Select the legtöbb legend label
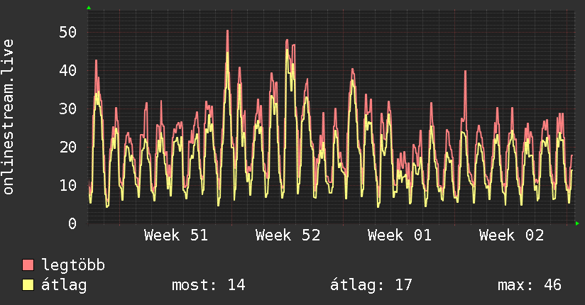The height and width of the screenshot is (305, 585). [73, 265]
